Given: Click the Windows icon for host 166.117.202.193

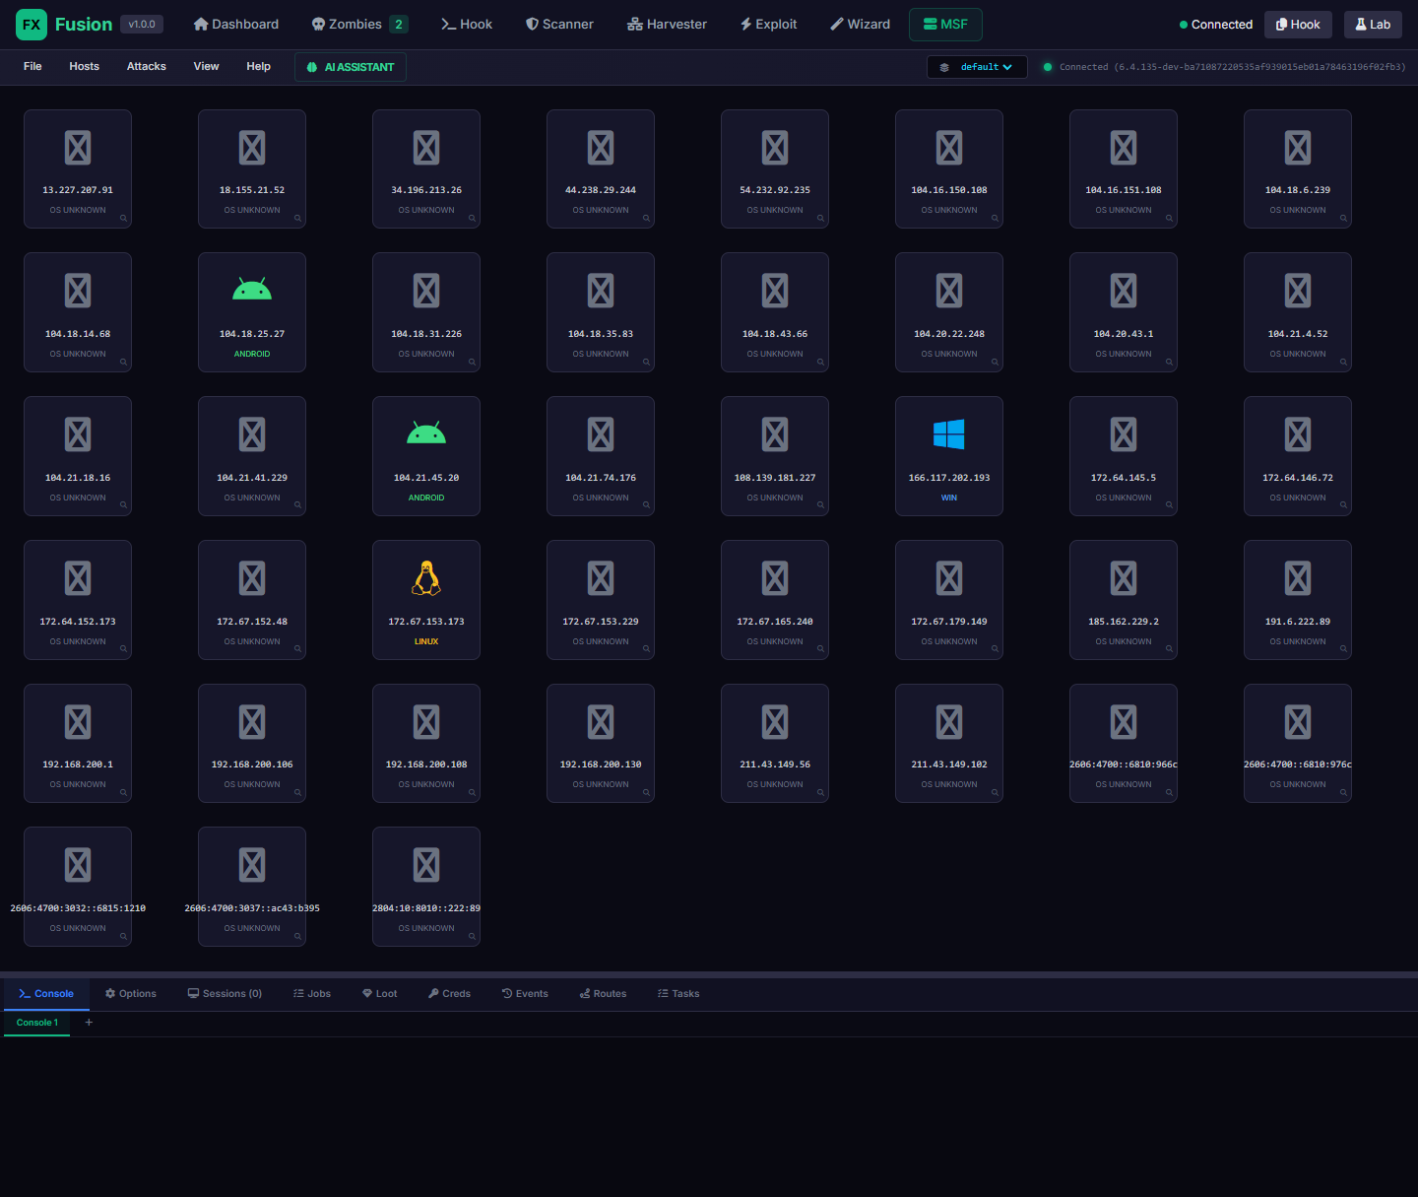Looking at the screenshot, I should [949, 434].
